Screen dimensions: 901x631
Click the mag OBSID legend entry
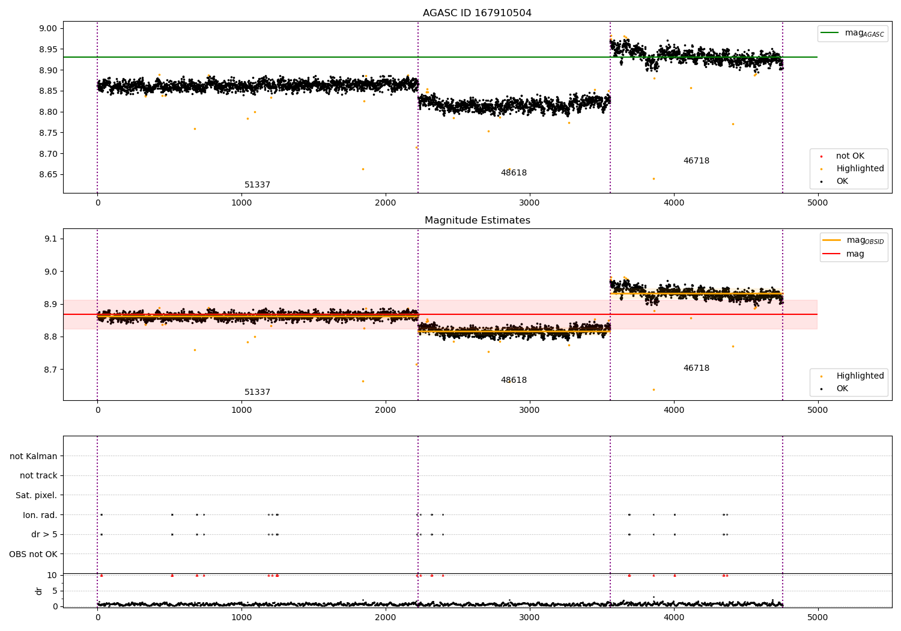pos(853,240)
